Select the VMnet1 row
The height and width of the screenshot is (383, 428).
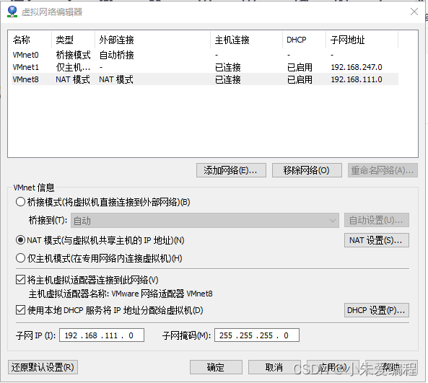tap(205, 67)
